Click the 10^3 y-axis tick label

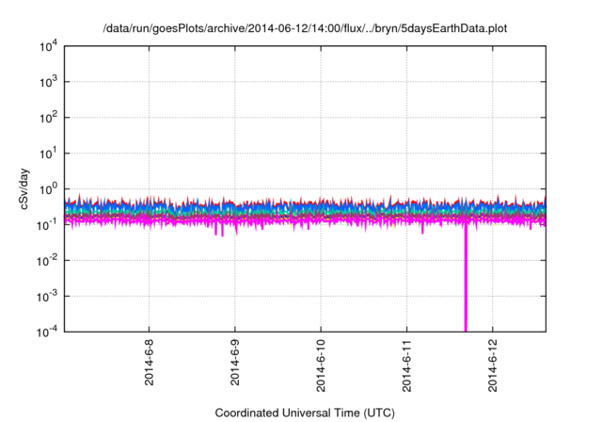coord(49,82)
